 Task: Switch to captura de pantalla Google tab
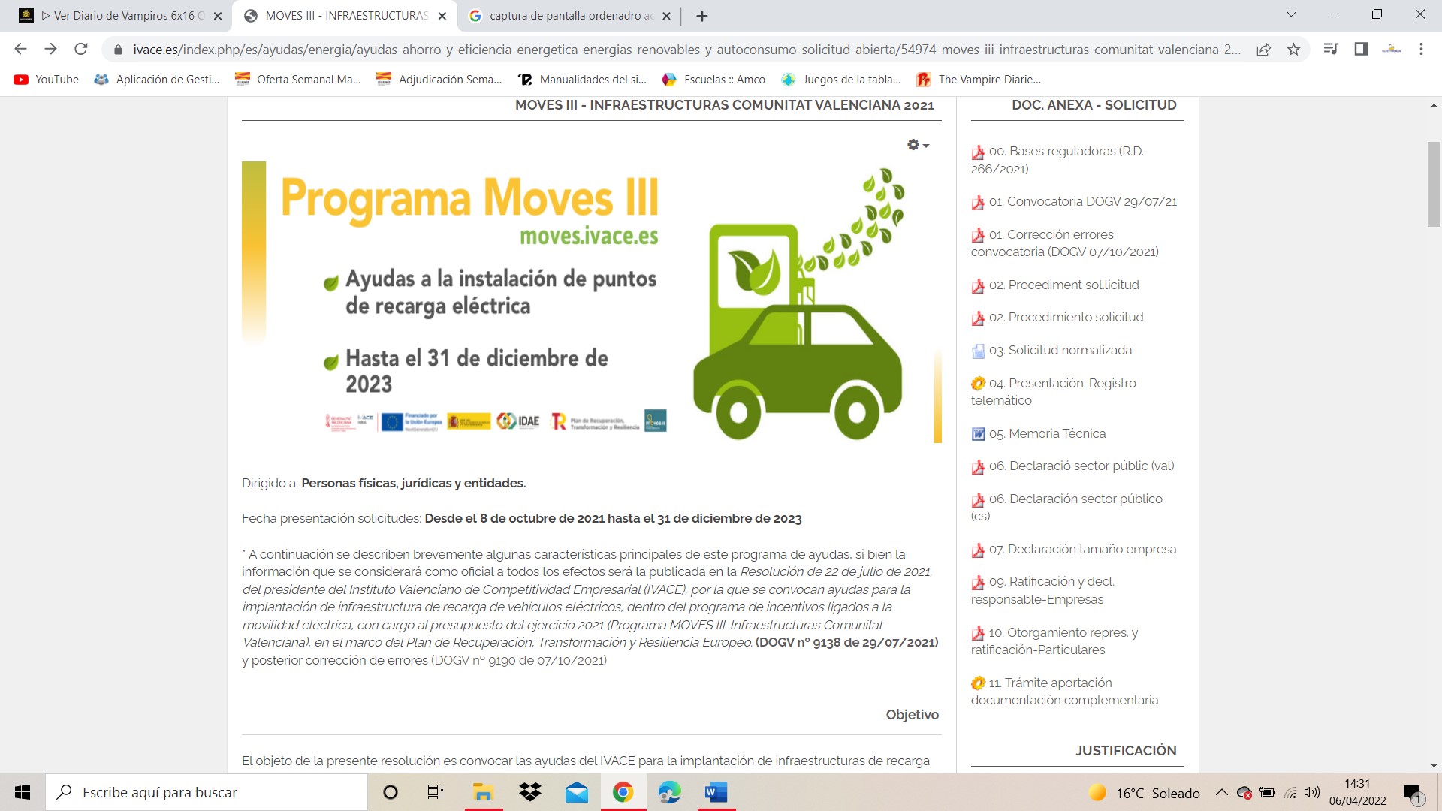click(569, 16)
